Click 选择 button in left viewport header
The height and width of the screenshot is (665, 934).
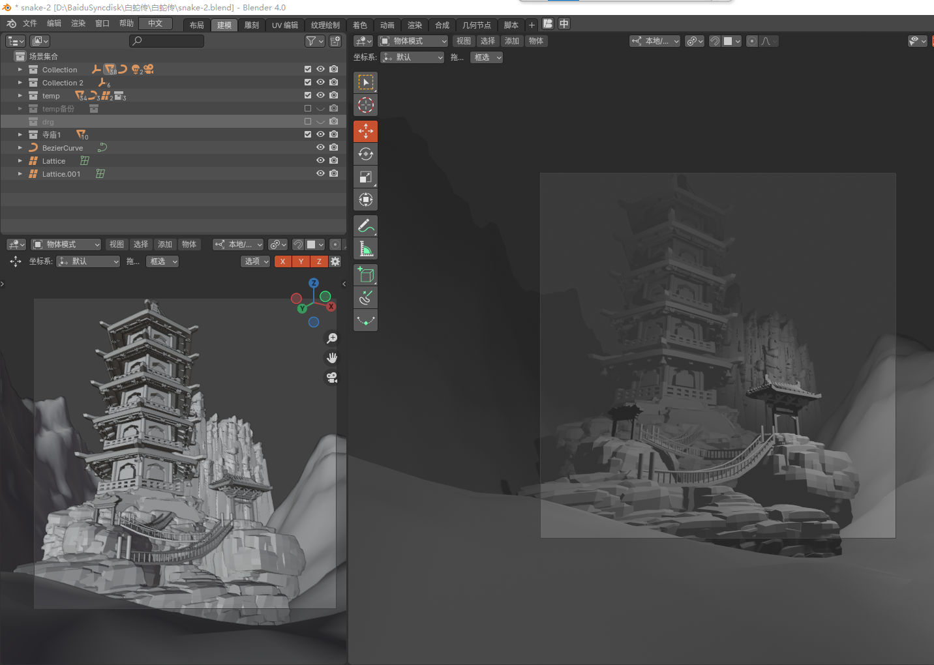(x=141, y=244)
